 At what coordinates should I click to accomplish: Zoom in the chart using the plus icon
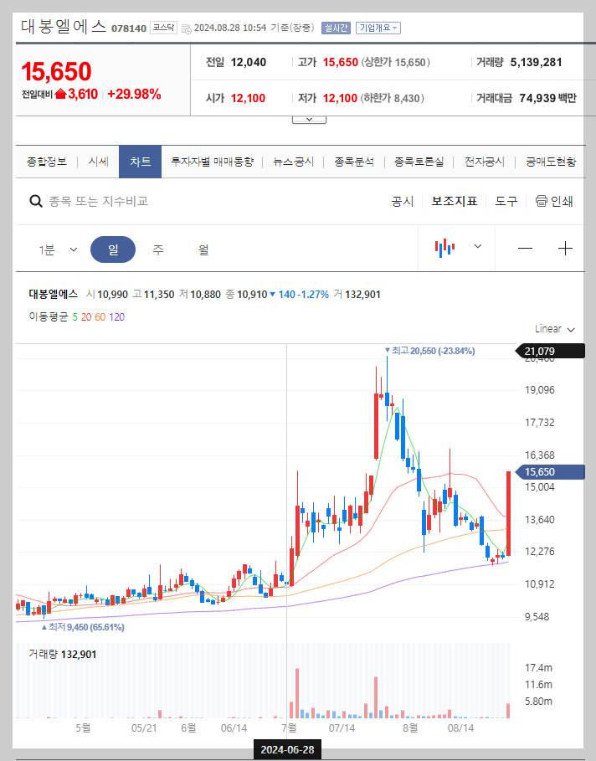(x=566, y=248)
